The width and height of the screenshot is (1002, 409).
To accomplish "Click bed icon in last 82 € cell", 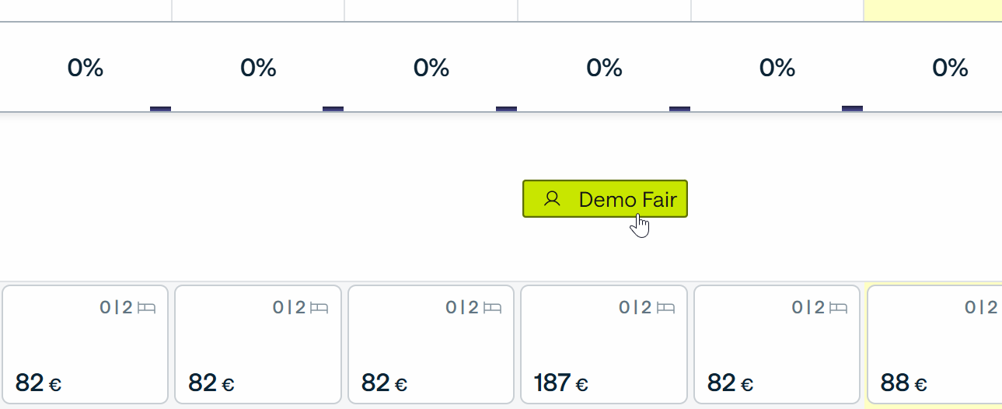I will (x=838, y=308).
